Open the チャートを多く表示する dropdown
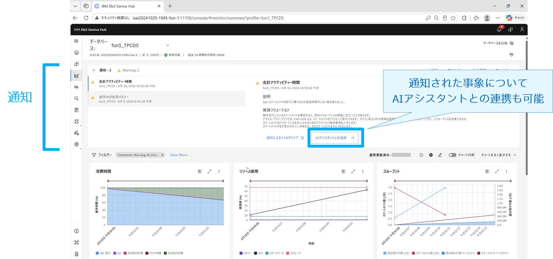 tap(499, 155)
